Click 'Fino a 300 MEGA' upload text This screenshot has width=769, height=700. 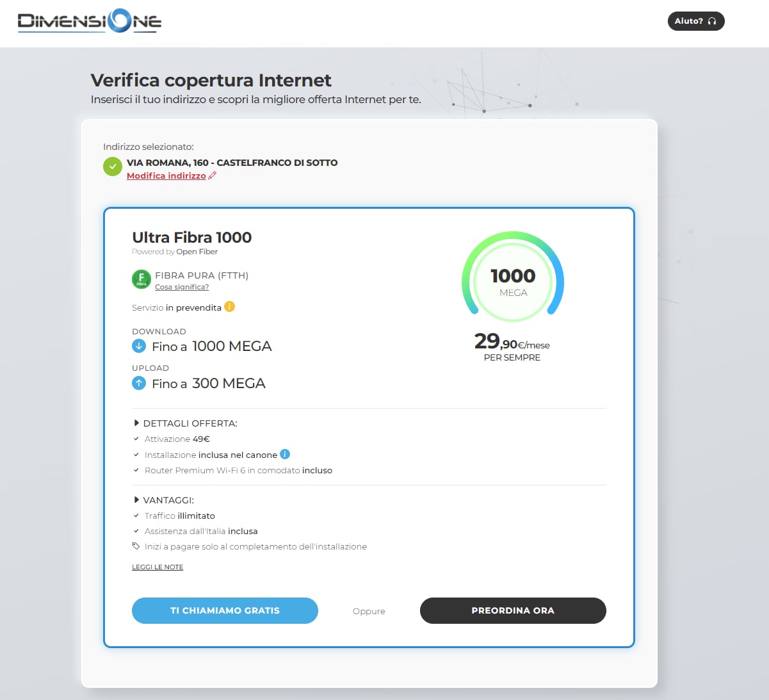pos(209,384)
